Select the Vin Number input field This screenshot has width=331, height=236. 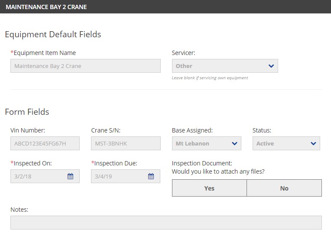[45, 143]
